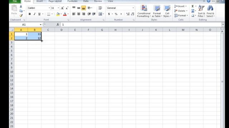Center text horizontally
Viewport: 229px width, 128px height.
click(79, 14)
